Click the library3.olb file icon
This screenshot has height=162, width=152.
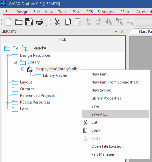click(x=30, y=69)
